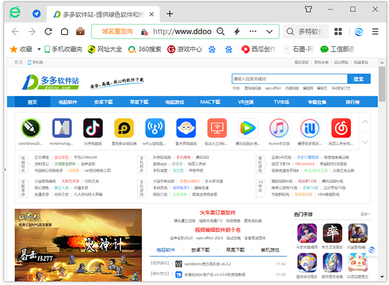Open the MindManager app icon

pos(62,128)
